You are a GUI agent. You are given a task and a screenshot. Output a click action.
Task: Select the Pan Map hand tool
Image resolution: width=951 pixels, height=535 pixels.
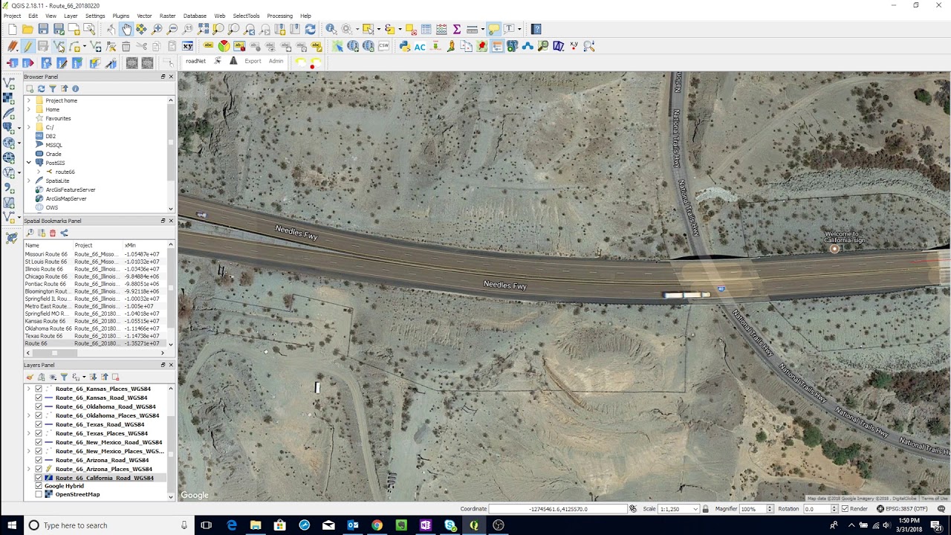126,29
